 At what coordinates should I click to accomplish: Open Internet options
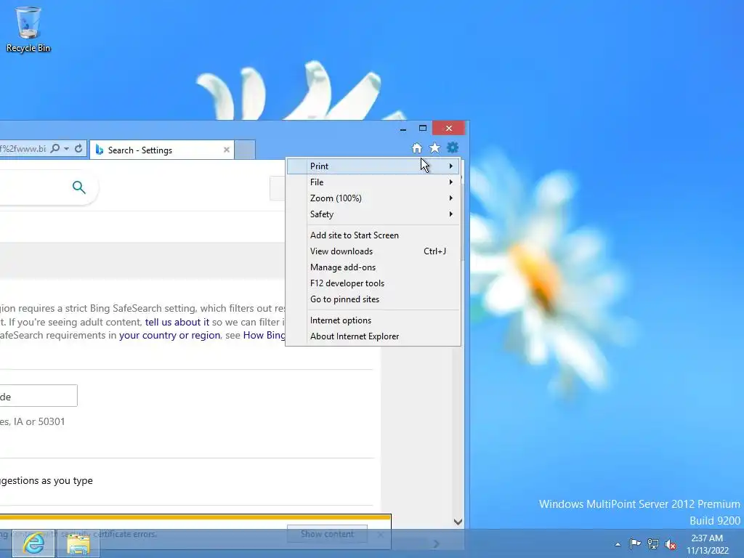coord(373,320)
